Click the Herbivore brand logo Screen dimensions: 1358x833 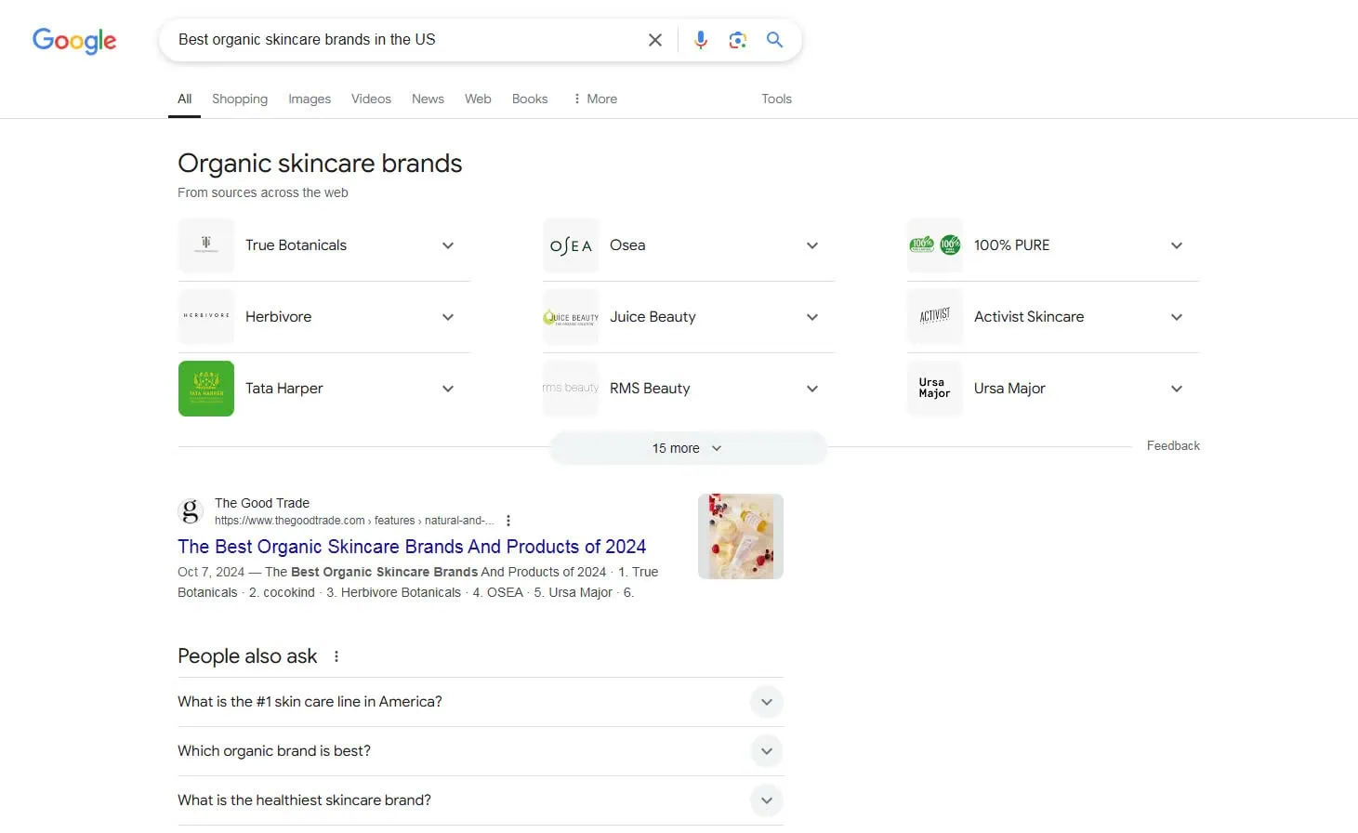[206, 317]
